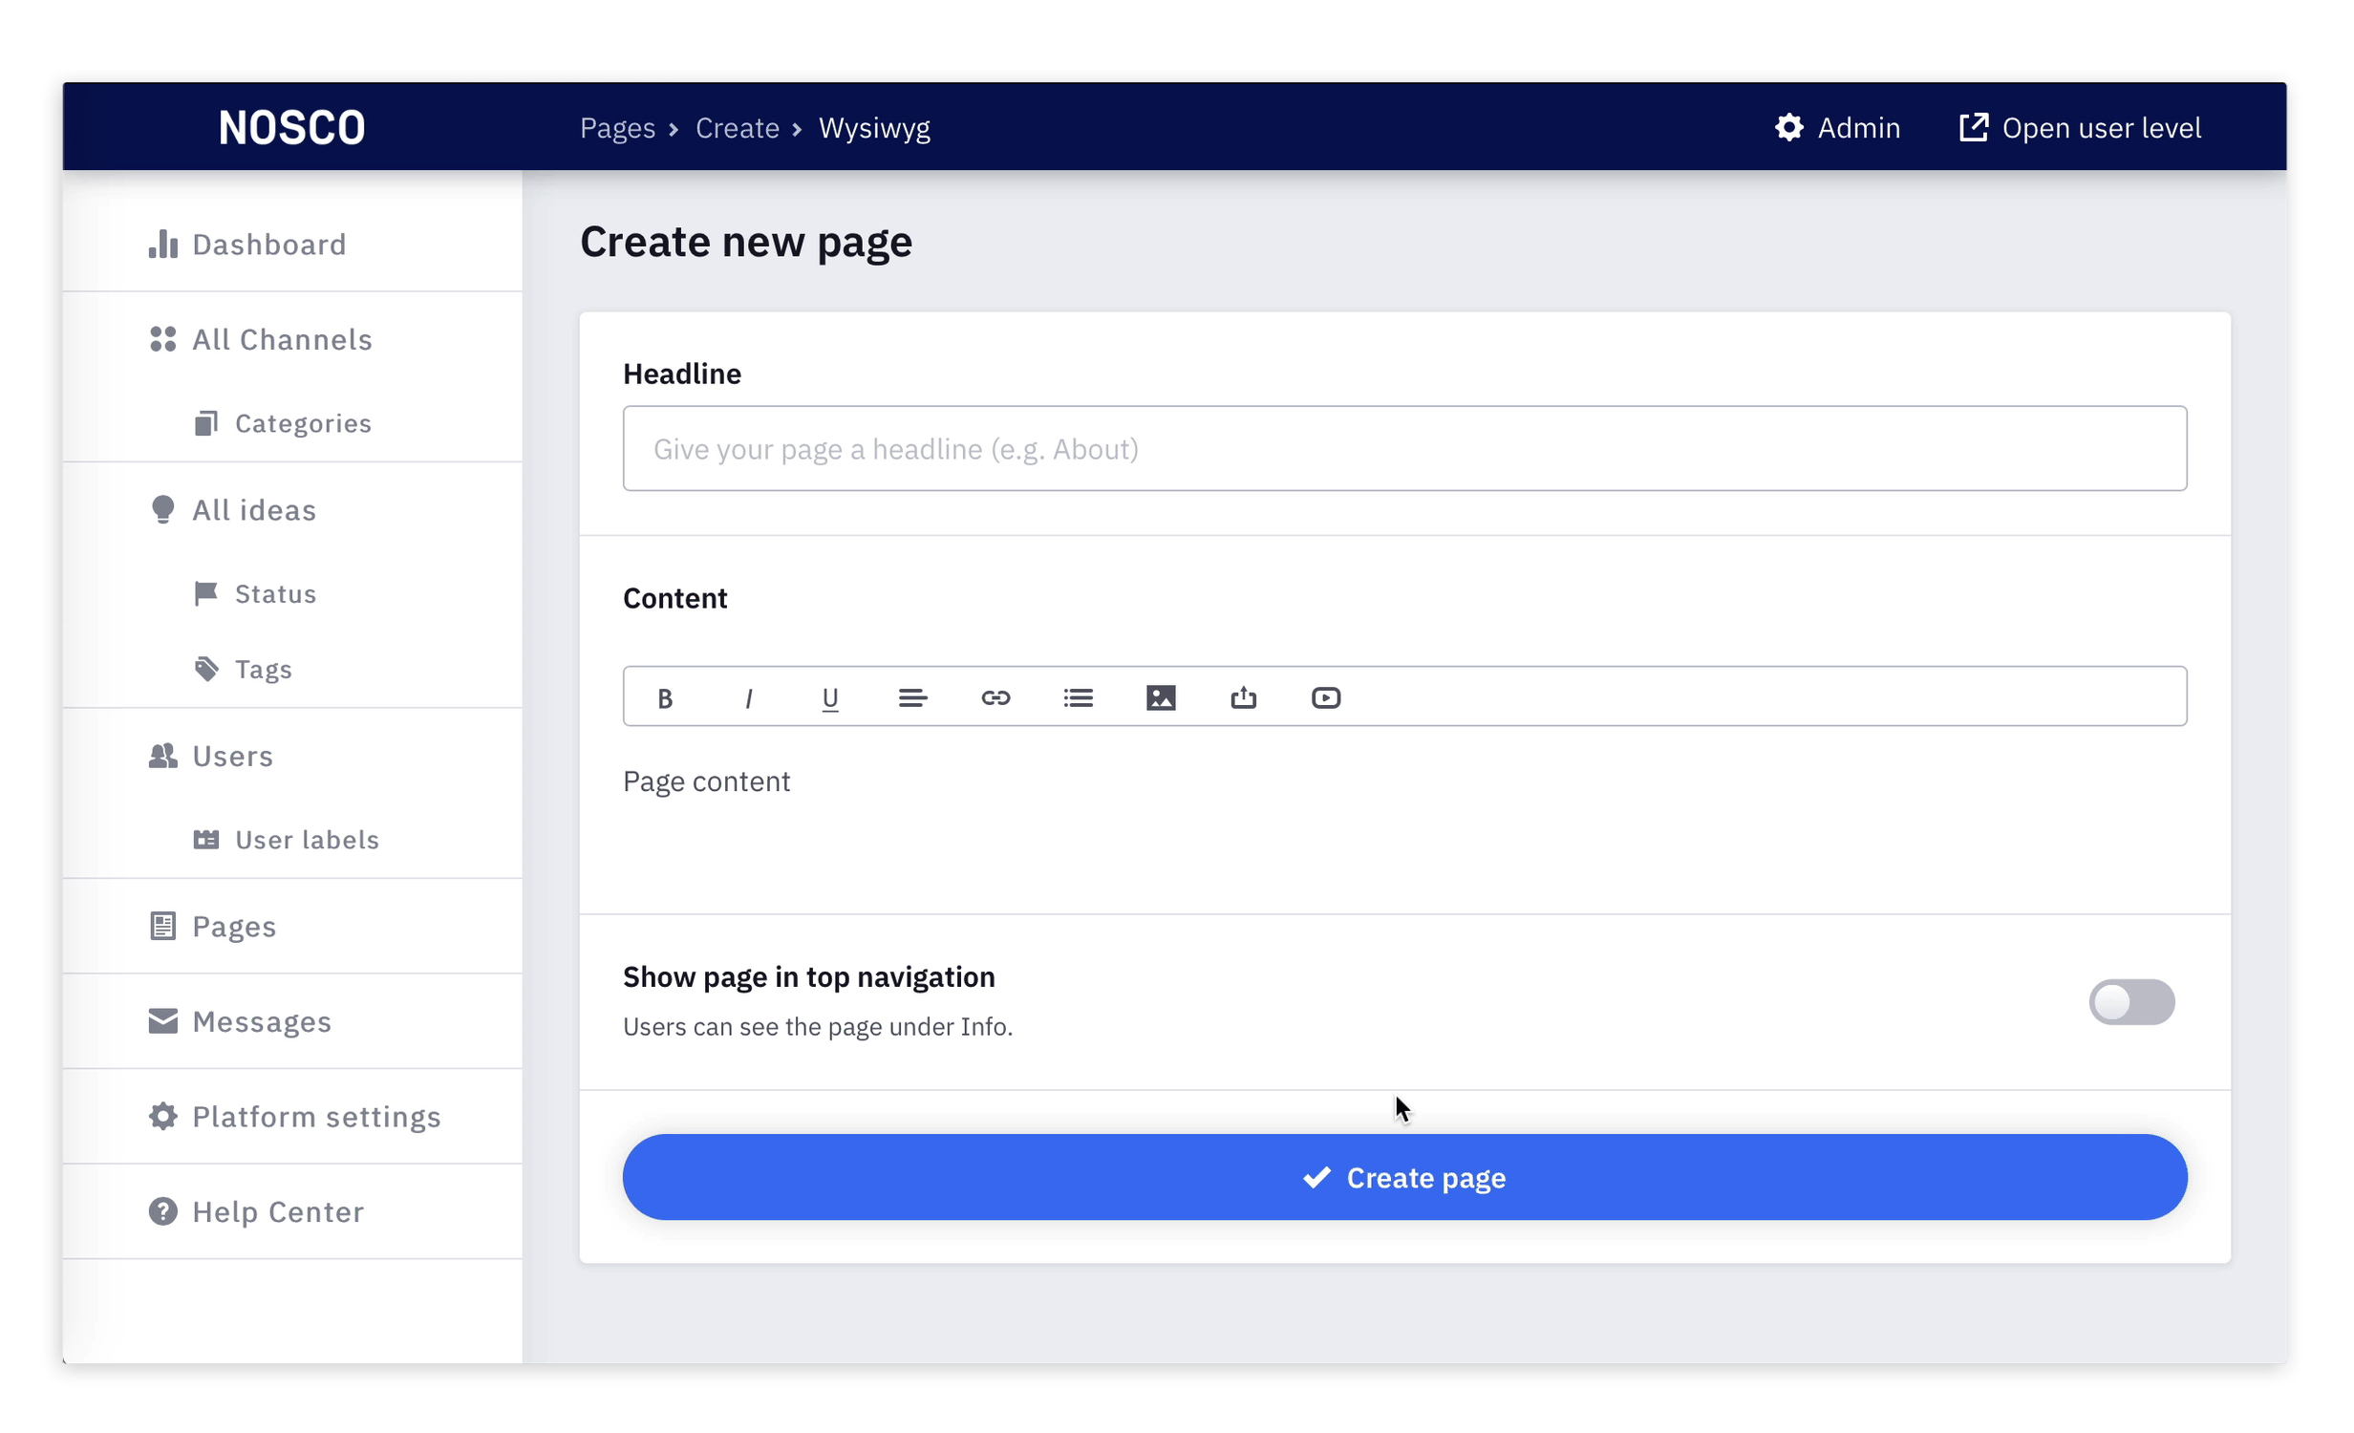The width and height of the screenshot is (2354, 1433).
Task: Click the Headline label
Action: pos(681,374)
